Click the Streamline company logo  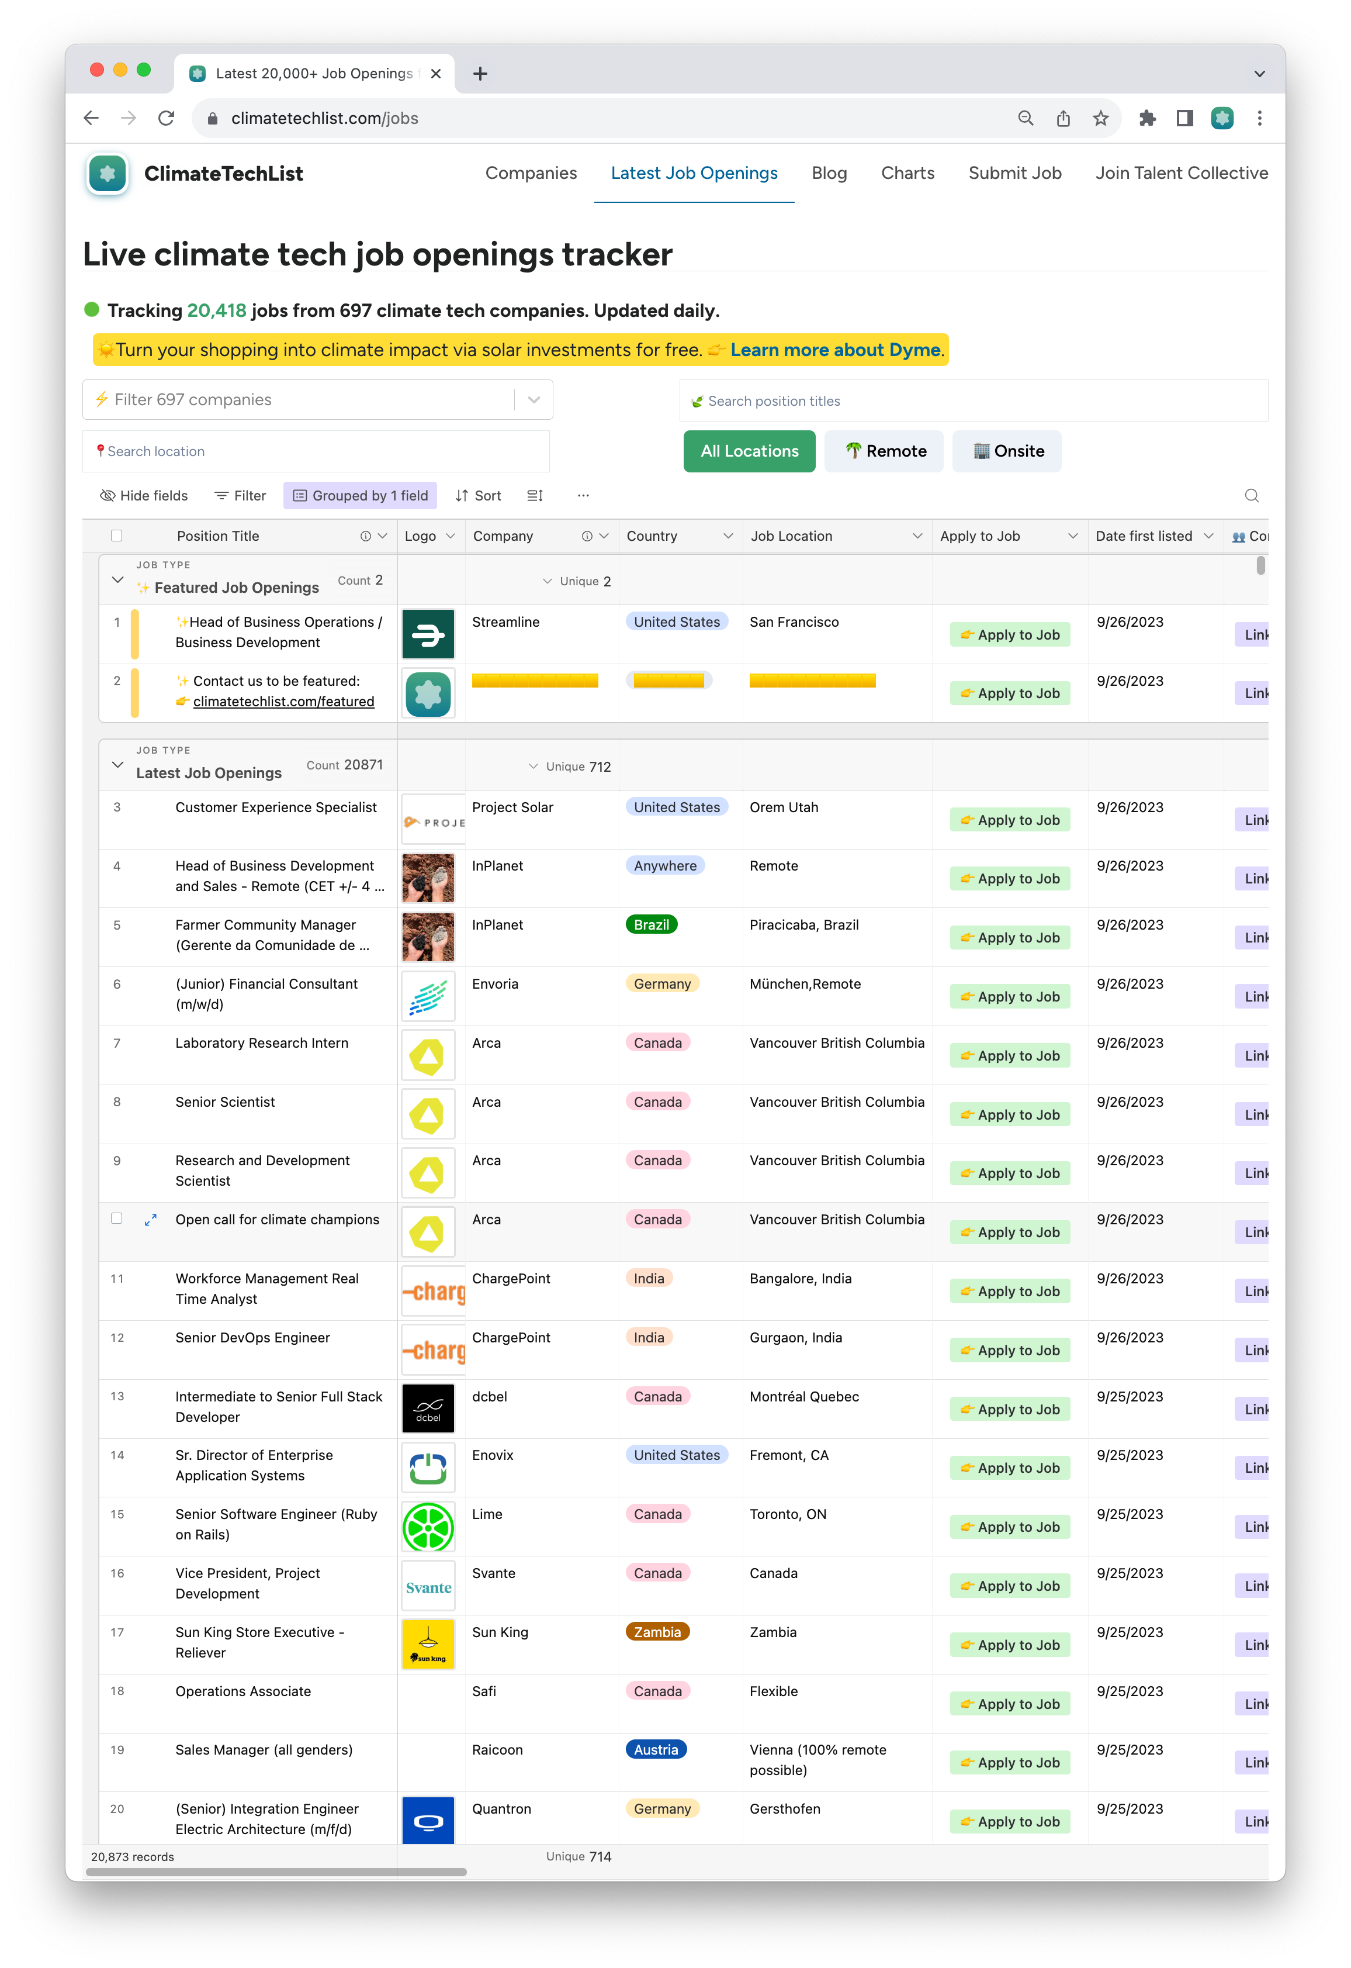tap(428, 634)
